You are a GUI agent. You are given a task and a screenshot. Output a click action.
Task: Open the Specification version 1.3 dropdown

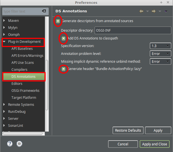point(160,46)
